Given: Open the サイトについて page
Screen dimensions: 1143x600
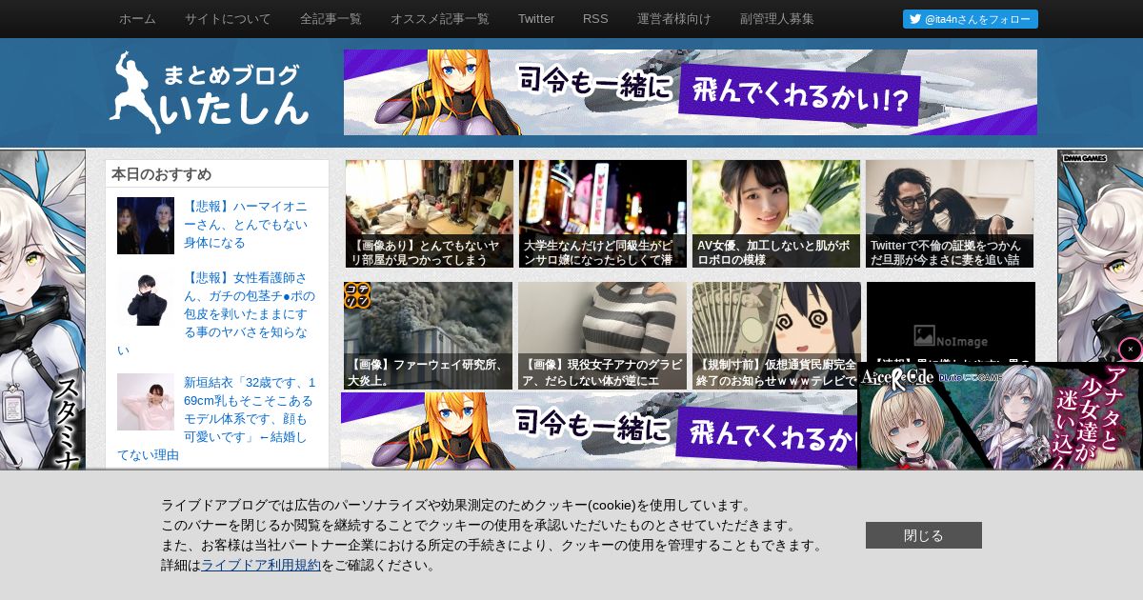Looking at the screenshot, I should pos(228,19).
